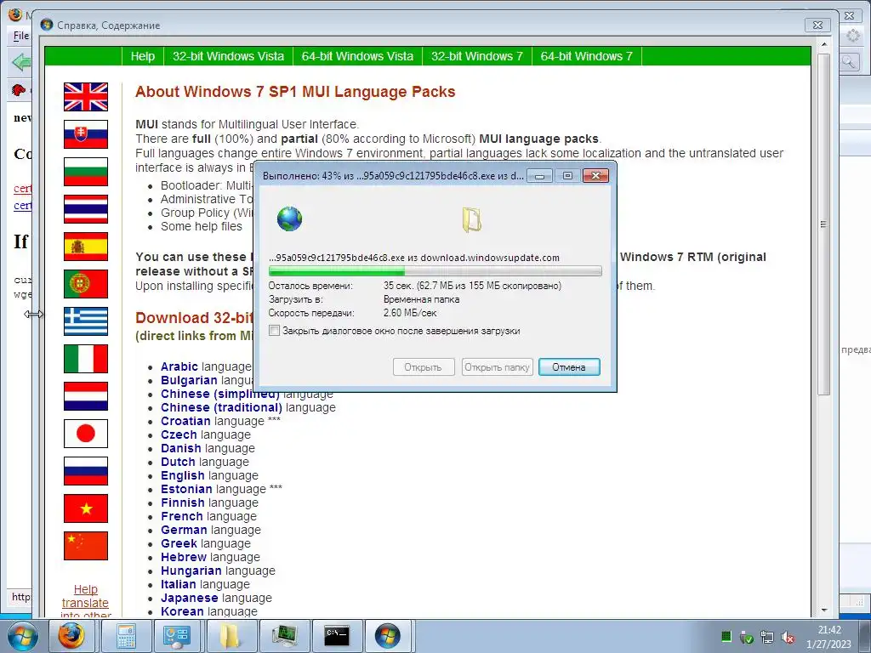Click the download progress bar
Viewport: 871px width, 653px height.
pyautogui.click(x=435, y=271)
